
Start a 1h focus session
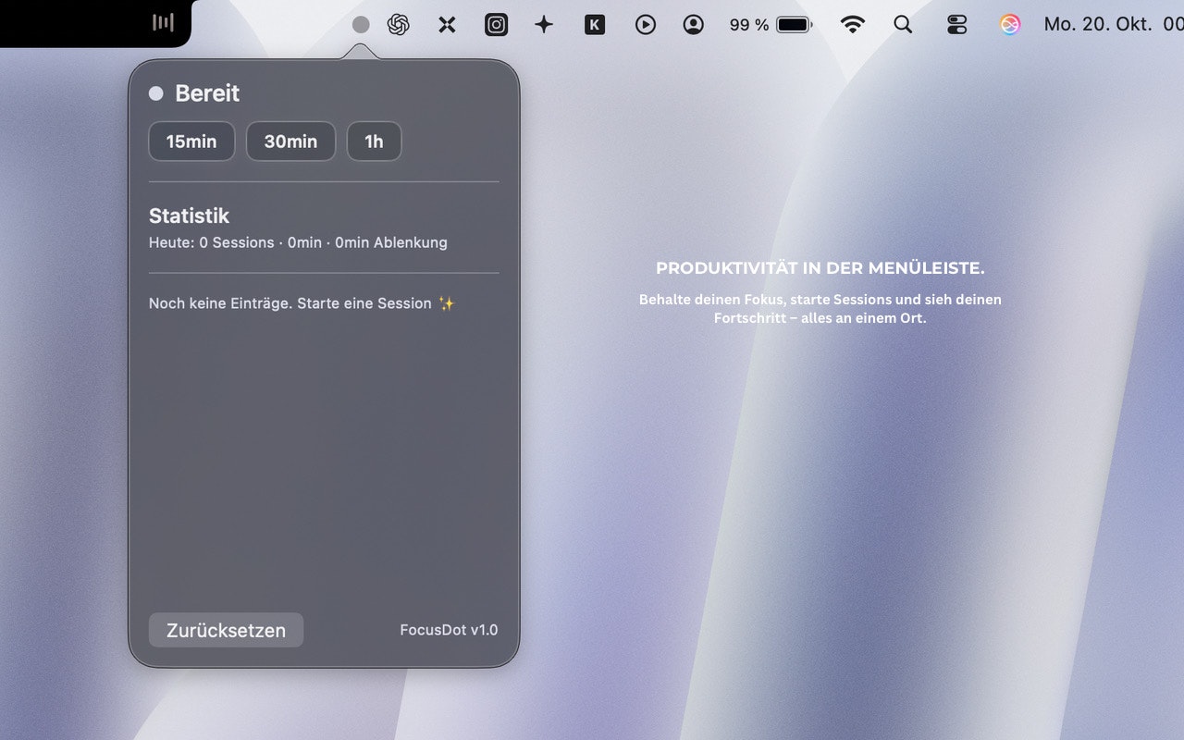pos(374,141)
